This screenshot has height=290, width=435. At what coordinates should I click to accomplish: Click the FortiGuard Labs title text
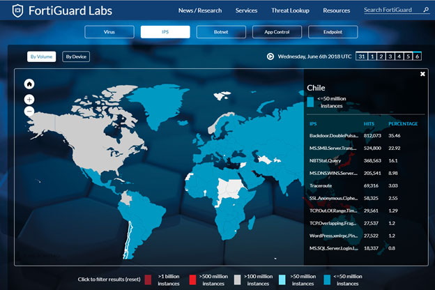[70, 11]
